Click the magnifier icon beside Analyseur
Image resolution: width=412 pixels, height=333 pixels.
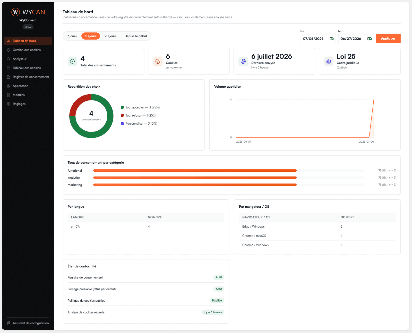point(8,59)
